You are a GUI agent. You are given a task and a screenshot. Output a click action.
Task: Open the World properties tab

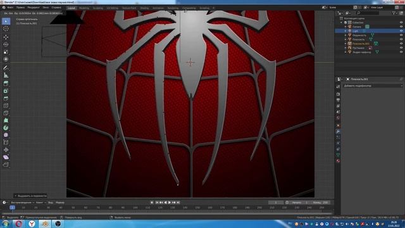point(338,118)
